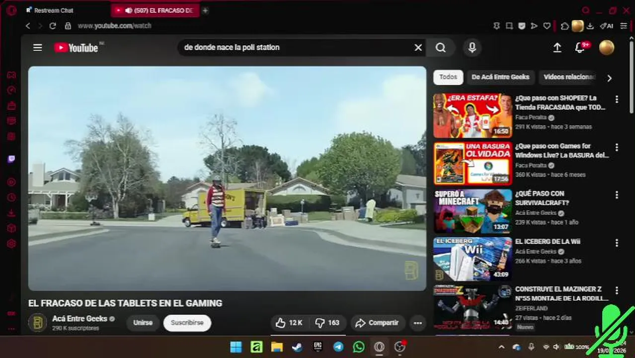Show hidden system tray icons chevron
The width and height of the screenshot is (635, 358).
click(501, 347)
